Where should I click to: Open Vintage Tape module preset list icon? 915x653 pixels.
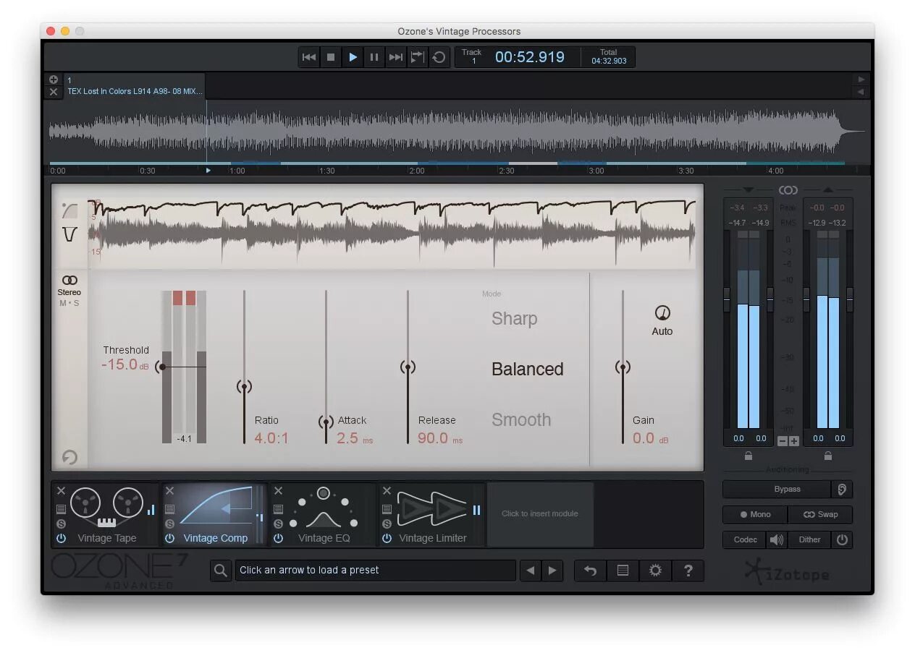[61, 509]
